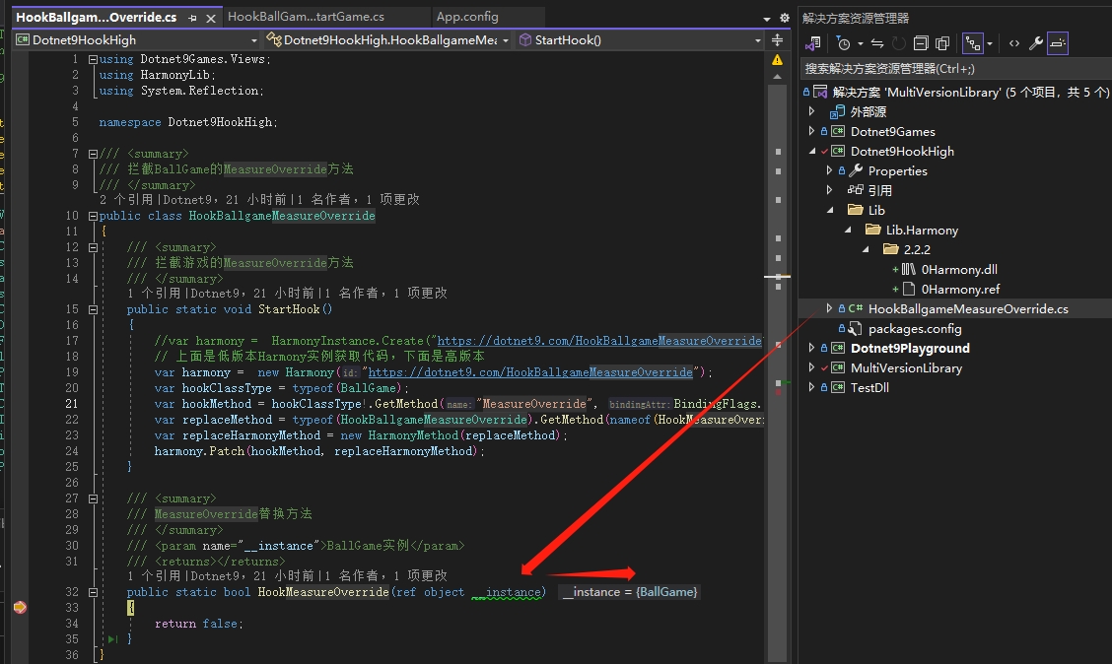
Task: Open pending changes filter clock icon
Action: (x=843, y=43)
